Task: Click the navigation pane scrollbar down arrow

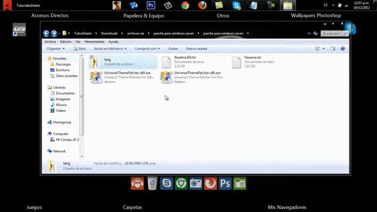Action: pos(82,157)
